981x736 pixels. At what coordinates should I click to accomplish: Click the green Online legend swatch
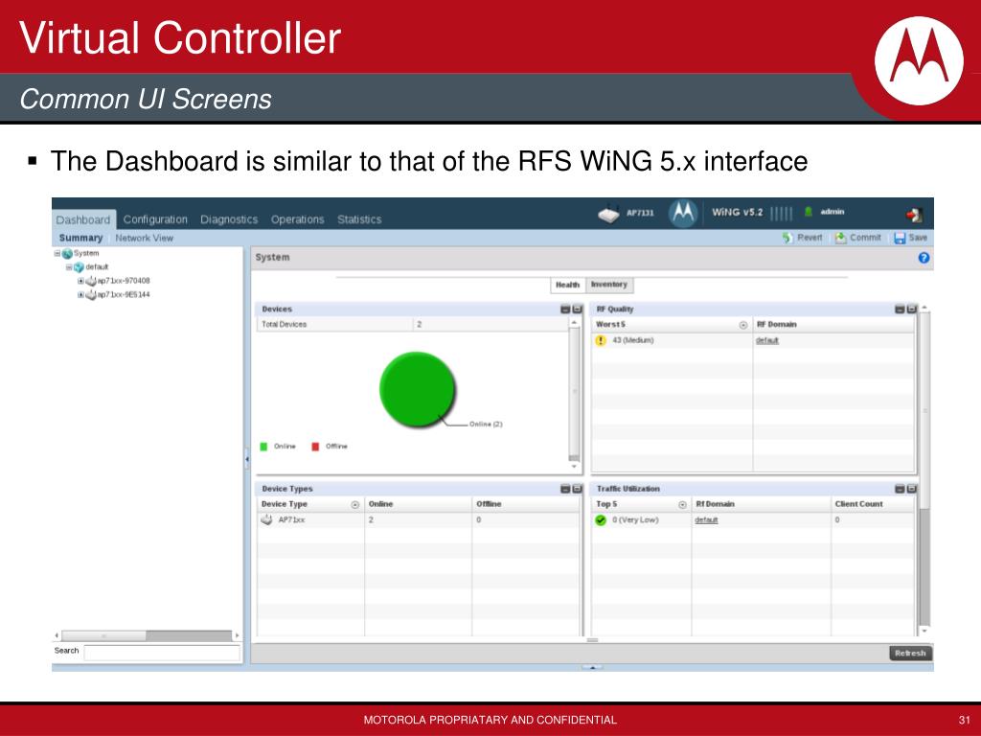(263, 447)
